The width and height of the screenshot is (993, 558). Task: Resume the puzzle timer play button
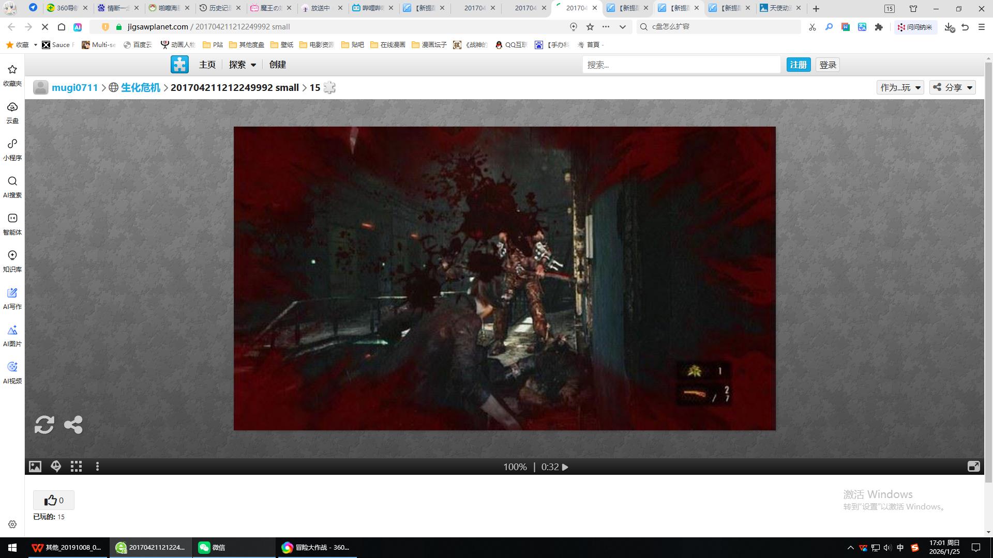coord(565,467)
